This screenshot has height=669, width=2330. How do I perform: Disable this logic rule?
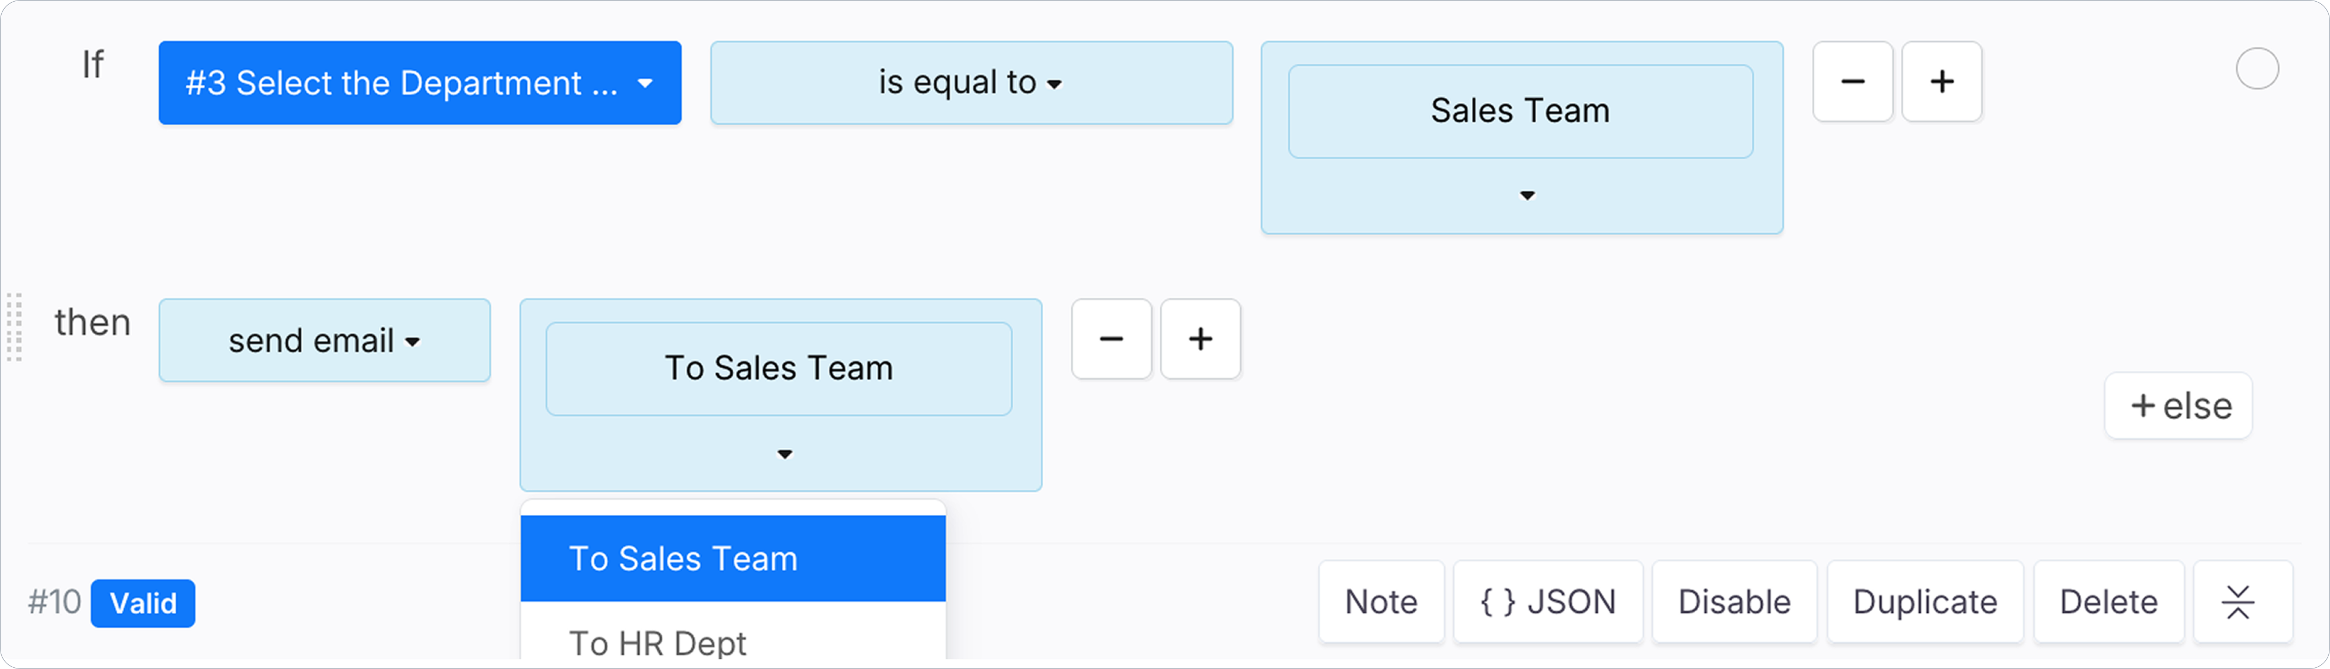[x=1734, y=602]
